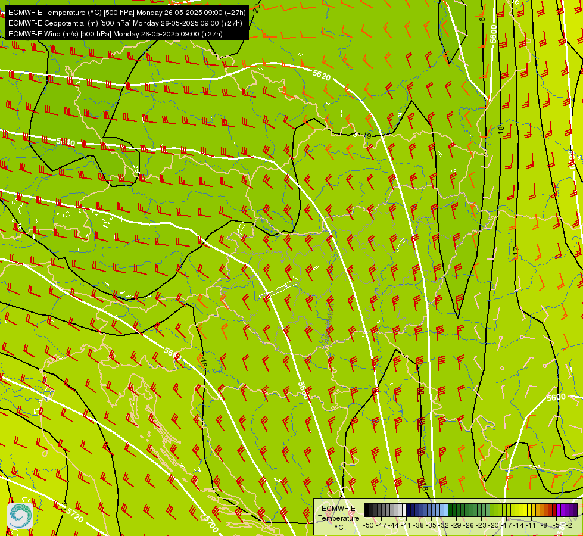Click the -41 value in the temperature legend
This screenshot has width=583, height=536.
406,525
